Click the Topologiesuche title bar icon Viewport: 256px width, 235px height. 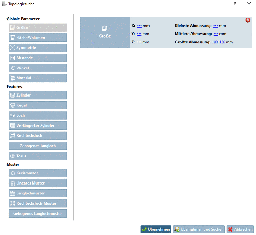coord(4,4)
